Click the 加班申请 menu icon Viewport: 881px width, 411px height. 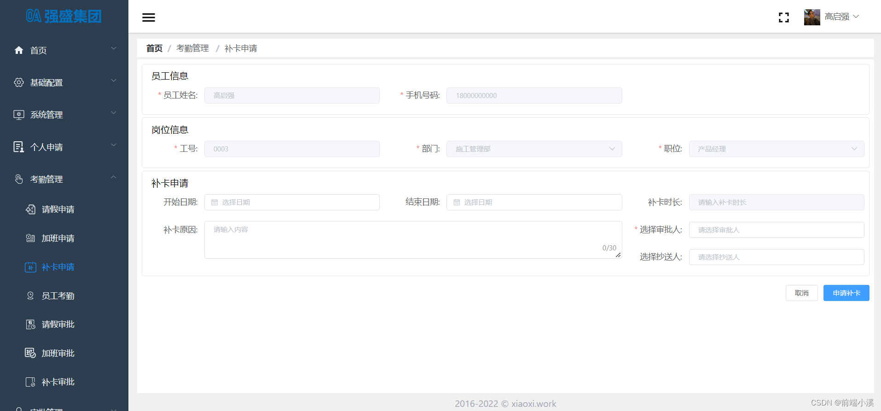[30, 238]
